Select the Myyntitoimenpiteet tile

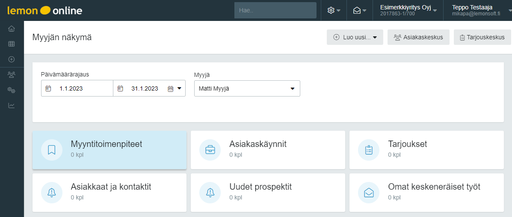point(110,150)
